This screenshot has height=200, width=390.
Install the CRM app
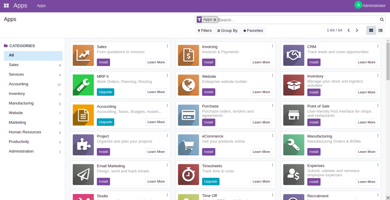pyautogui.click(x=314, y=62)
